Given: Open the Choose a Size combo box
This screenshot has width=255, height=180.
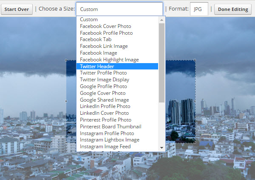Looking at the screenshot, I should [x=119, y=9].
